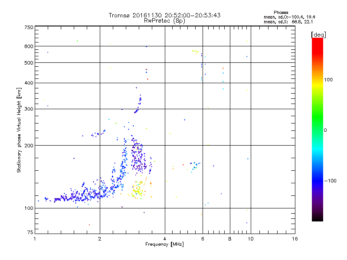
Task: Click the steep blue trace just above 300 km
Action: (138, 104)
